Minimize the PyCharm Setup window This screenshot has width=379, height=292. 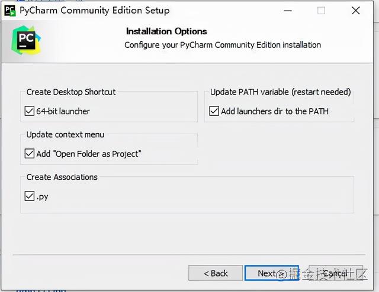tap(287, 10)
